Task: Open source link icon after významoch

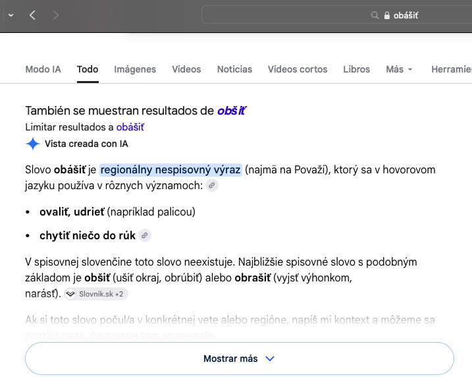Action: [211, 185]
